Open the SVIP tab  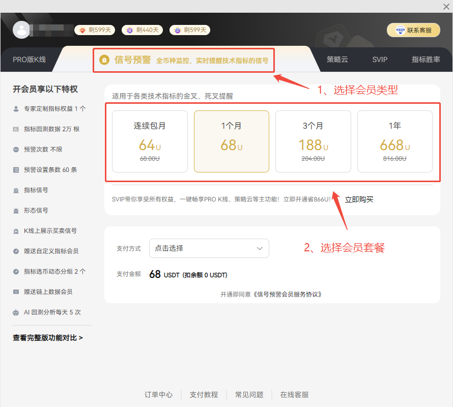(x=380, y=60)
